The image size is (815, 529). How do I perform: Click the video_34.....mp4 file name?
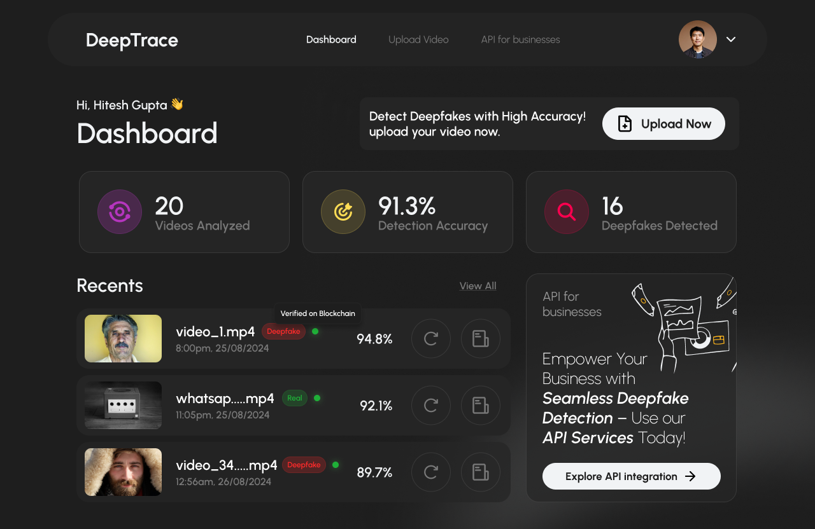(x=227, y=465)
